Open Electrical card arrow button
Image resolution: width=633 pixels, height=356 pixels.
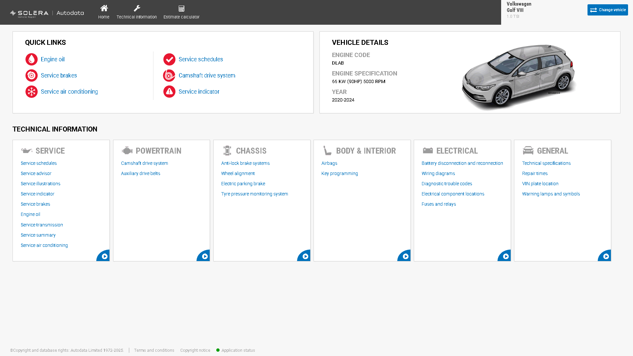[505, 256]
